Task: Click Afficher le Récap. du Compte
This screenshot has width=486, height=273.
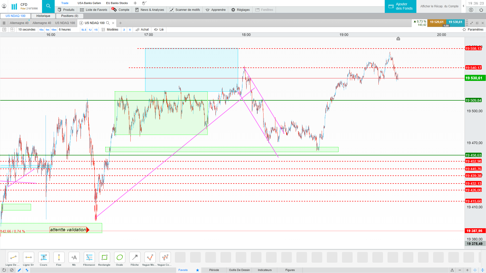Action: point(439,6)
